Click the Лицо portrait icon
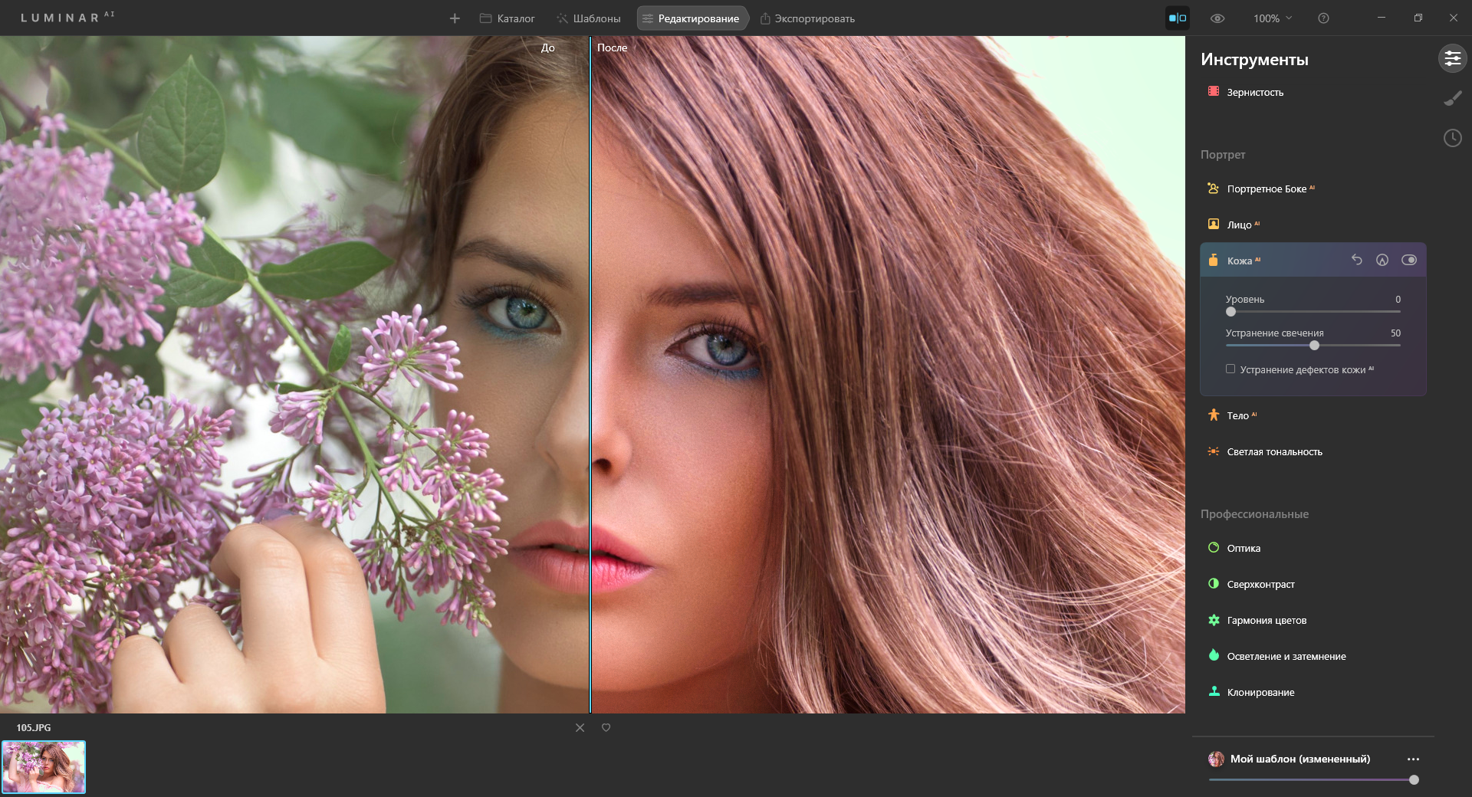Screen dimensions: 1472x797 click(1214, 224)
